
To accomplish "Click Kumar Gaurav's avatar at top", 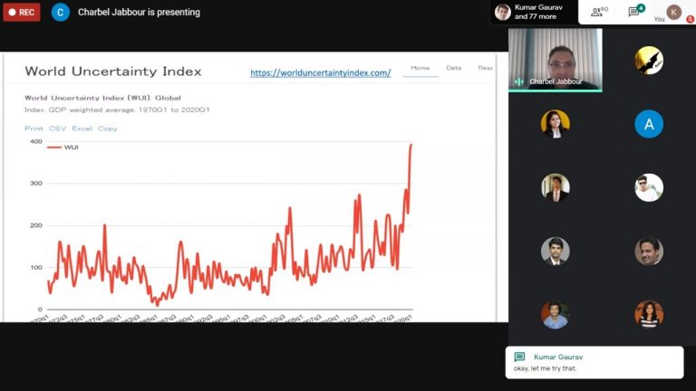I will point(502,12).
